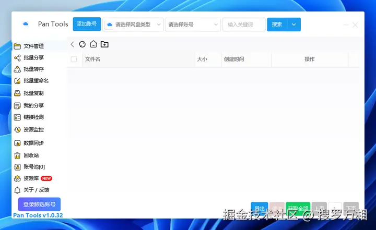Click the blue cloud logo beside Pan Tools
This screenshot has width=376, height=230.
(26, 24)
